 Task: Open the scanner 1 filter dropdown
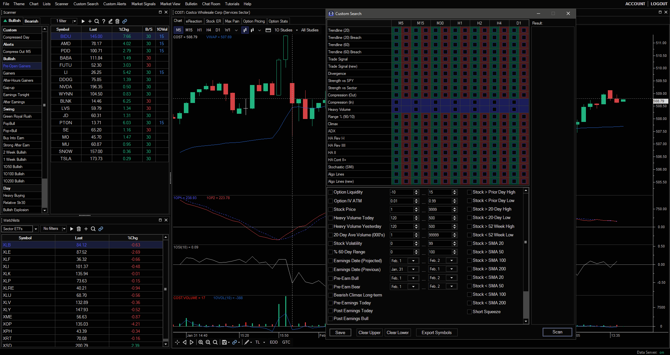click(x=75, y=21)
